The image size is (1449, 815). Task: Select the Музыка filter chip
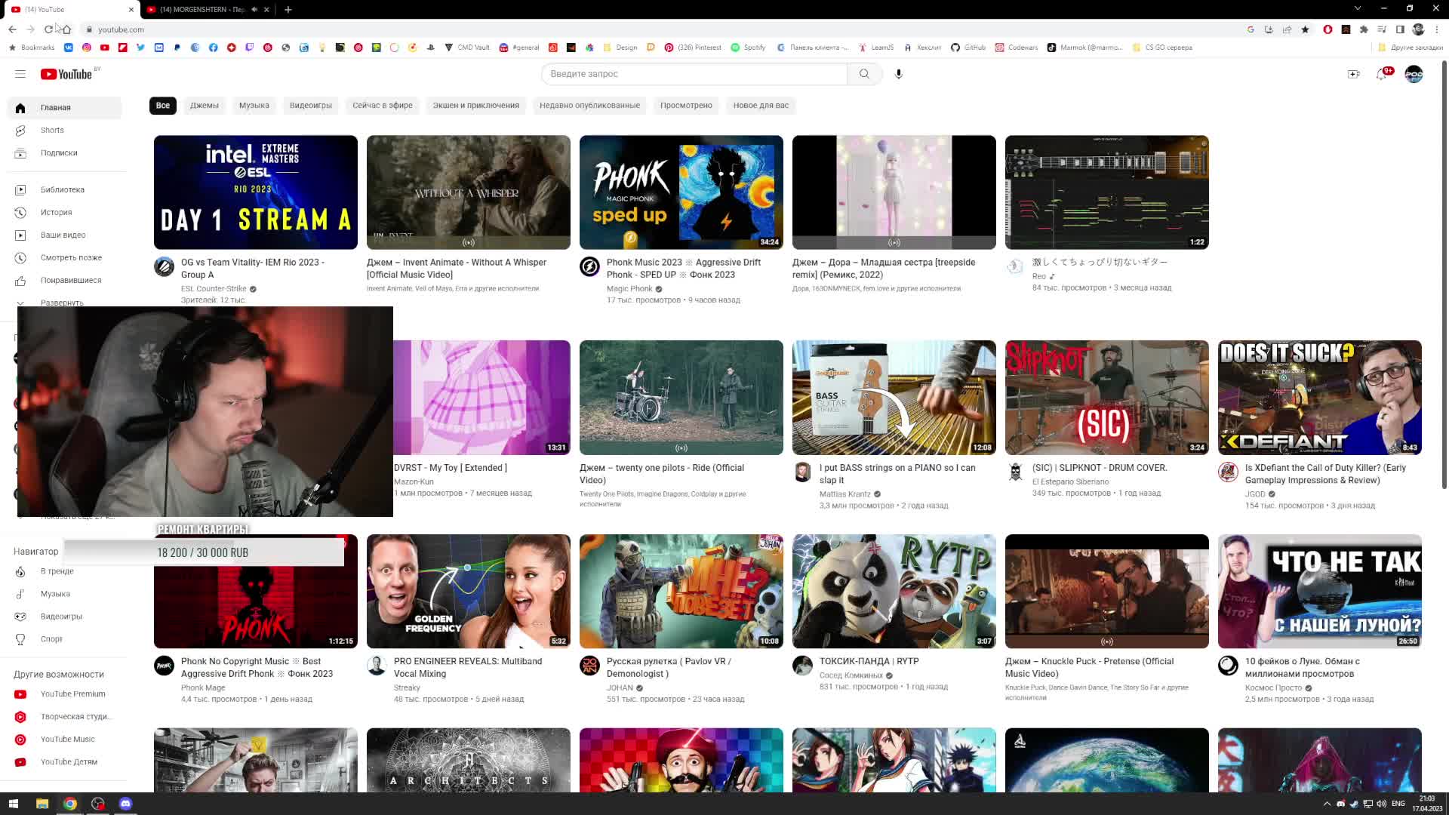point(254,106)
